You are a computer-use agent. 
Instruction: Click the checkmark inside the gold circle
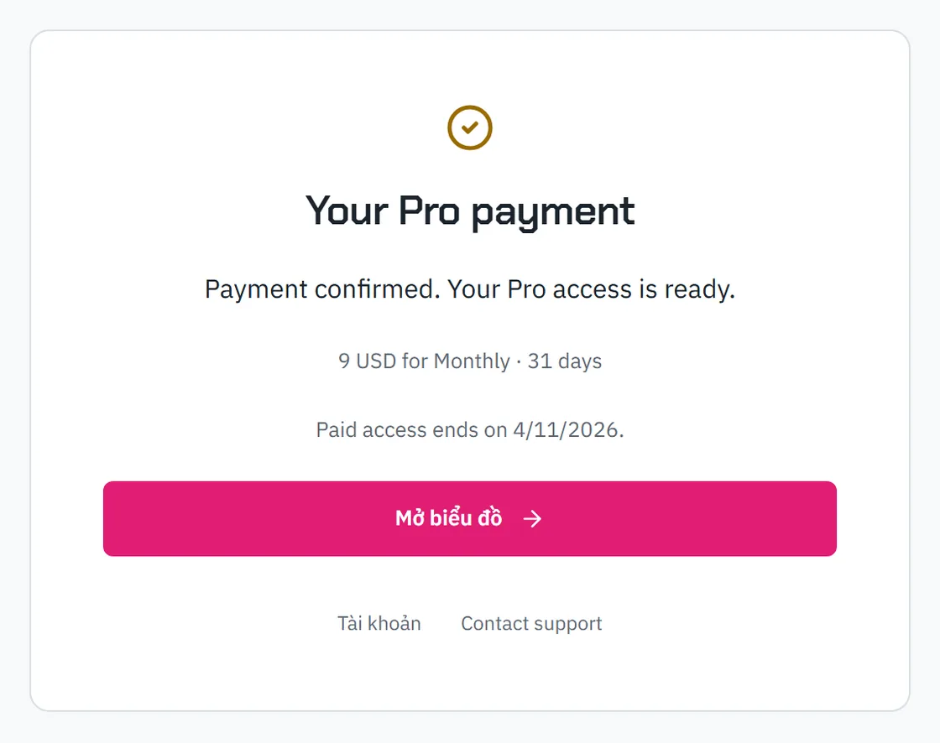(470, 127)
